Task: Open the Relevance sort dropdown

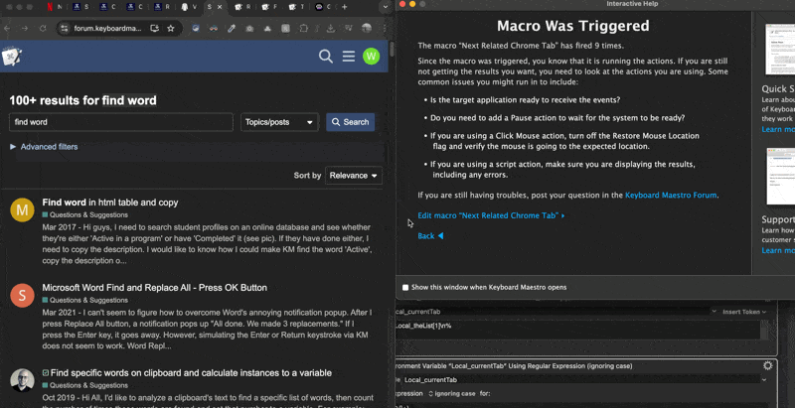Action: 354,176
